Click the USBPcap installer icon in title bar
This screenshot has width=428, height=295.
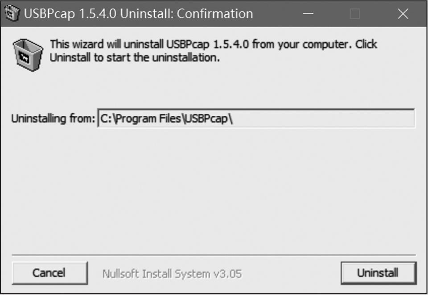click(13, 14)
